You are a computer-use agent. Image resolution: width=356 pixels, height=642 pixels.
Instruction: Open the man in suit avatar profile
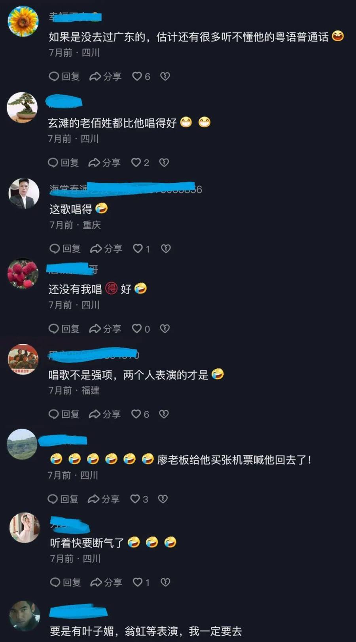[24, 194]
